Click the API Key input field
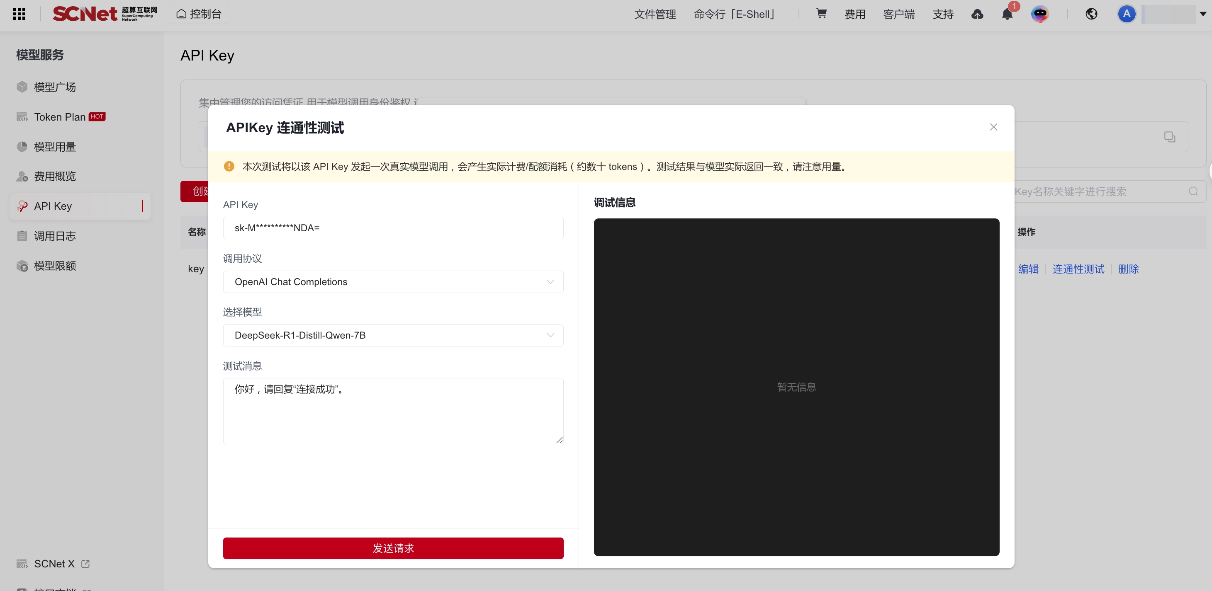 (x=393, y=228)
